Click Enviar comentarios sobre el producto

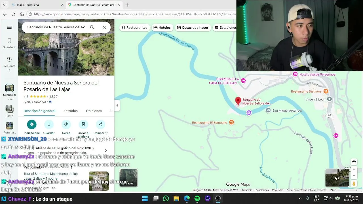[306, 190]
